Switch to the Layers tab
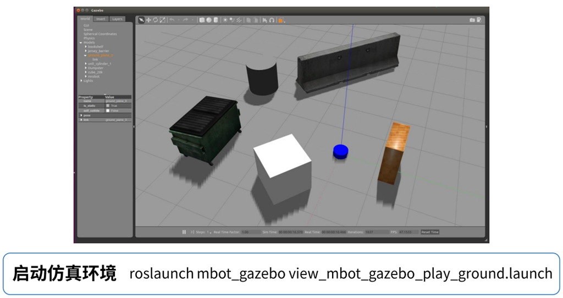The height and width of the screenshot is (298, 563). coord(117,19)
